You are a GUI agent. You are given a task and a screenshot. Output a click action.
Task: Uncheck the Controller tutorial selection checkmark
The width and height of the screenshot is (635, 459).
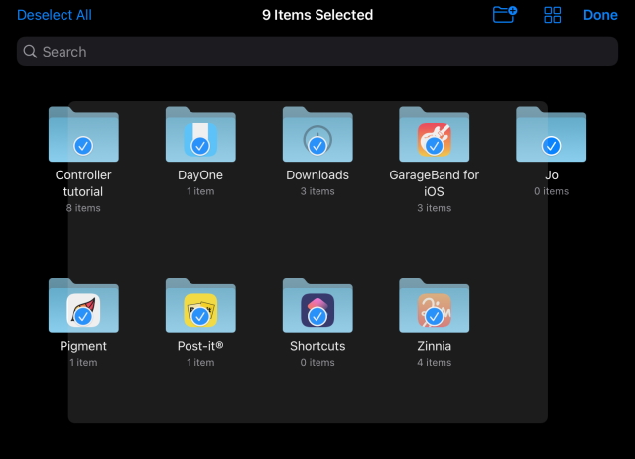coord(83,146)
